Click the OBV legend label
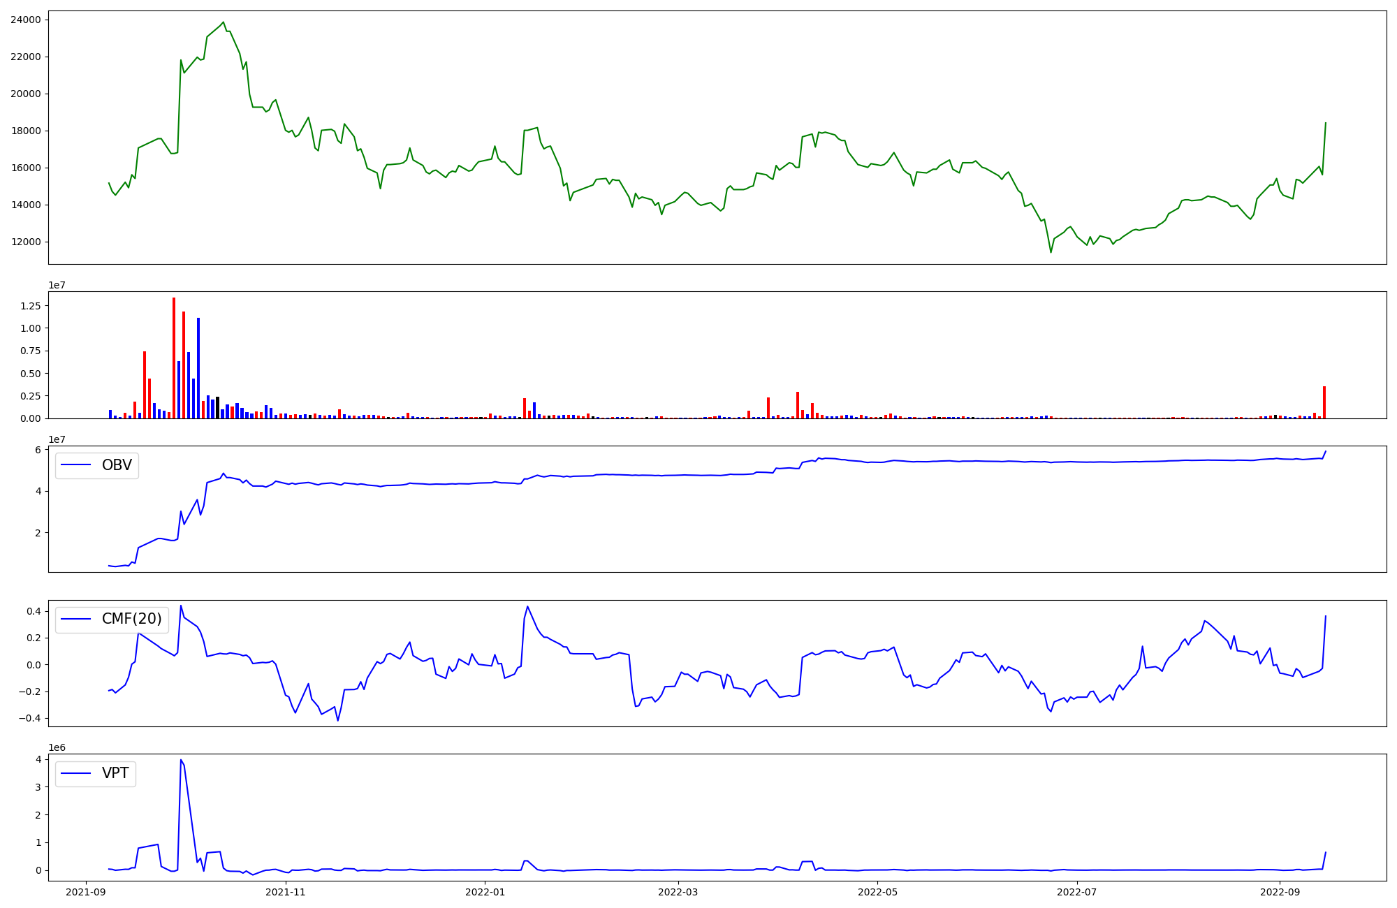The image size is (1397, 908). coord(117,465)
